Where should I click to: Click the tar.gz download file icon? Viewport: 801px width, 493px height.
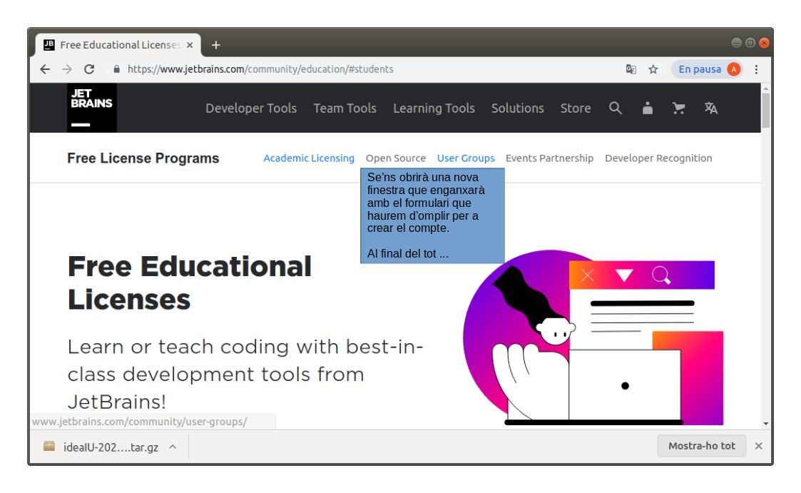(49, 446)
